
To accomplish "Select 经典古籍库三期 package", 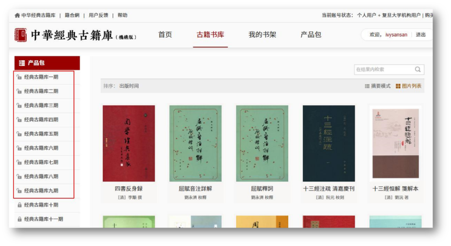I will pyautogui.click(x=41, y=105).
